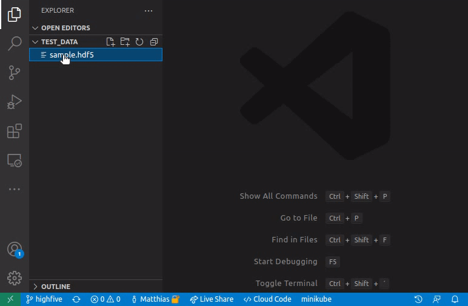Show additional activity bar views ellipsis

[15, 189]
